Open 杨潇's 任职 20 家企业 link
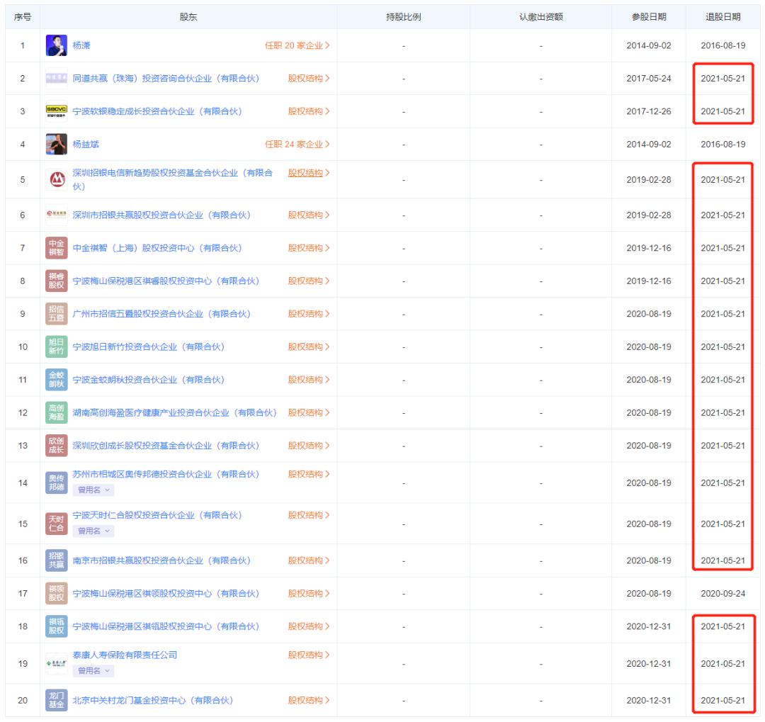This screenshot has width=765, height=722. pos(297,45)
